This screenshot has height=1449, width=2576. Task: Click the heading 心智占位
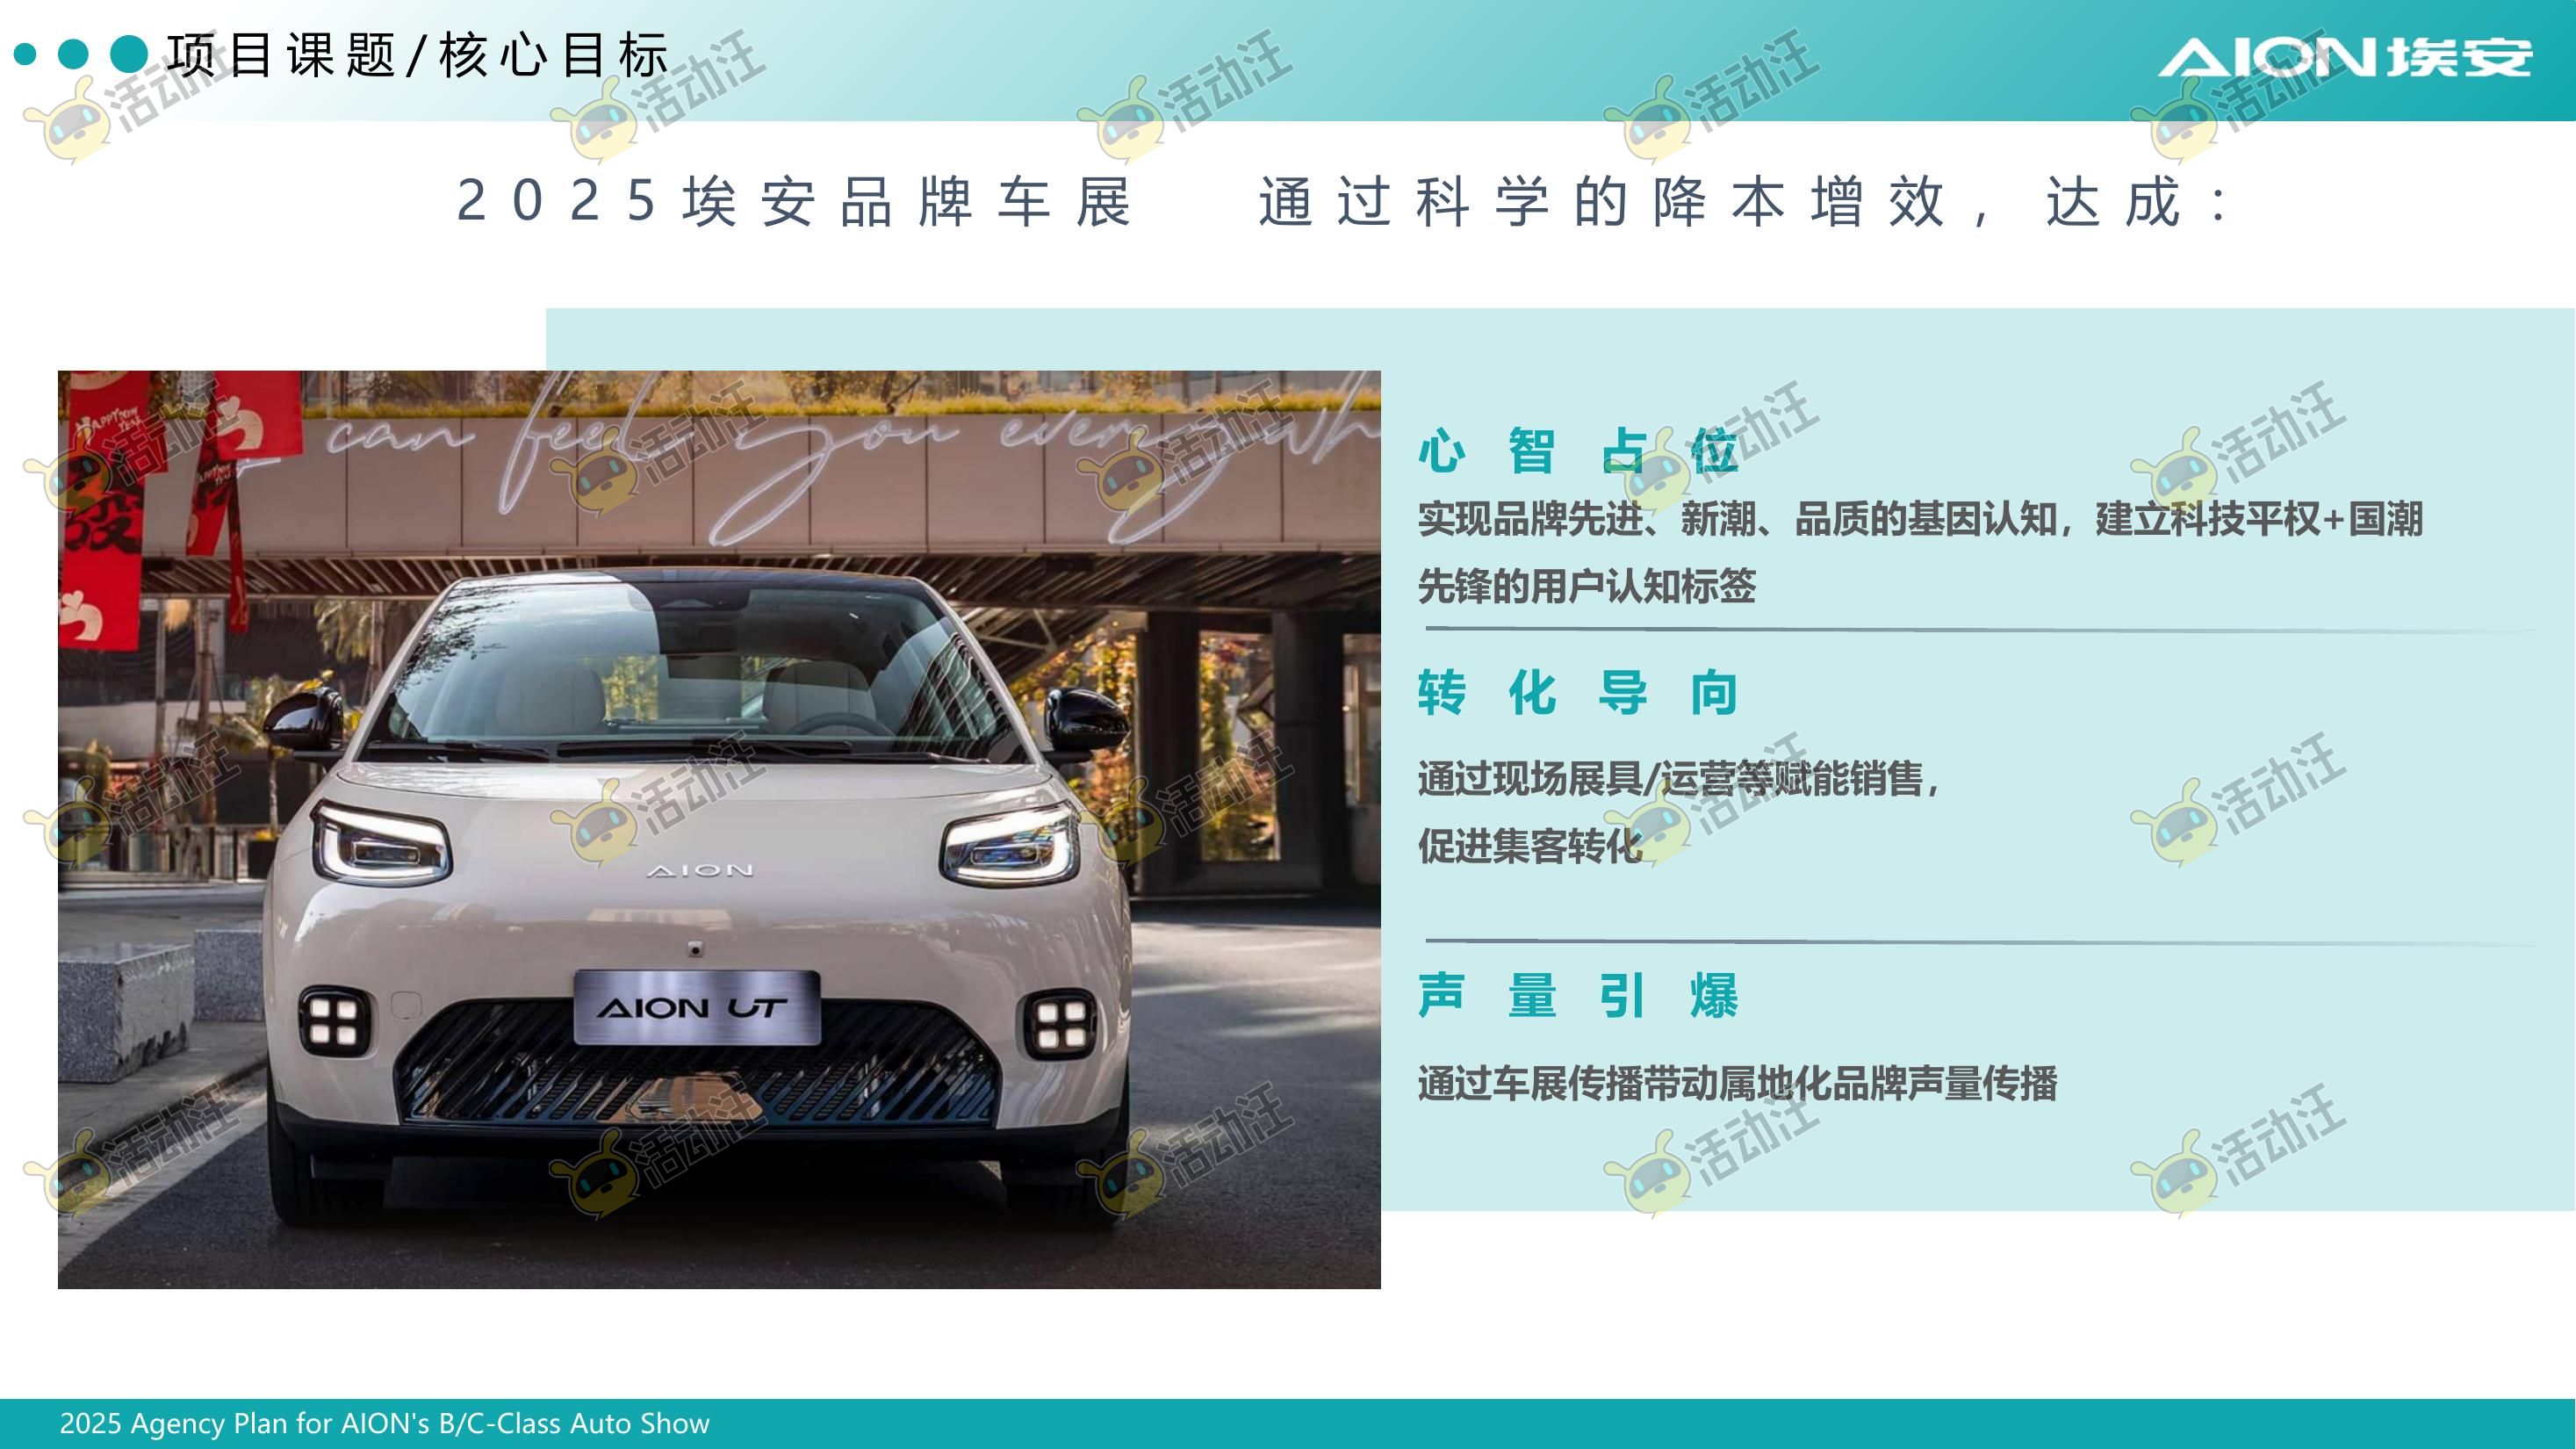tap(1578, 451)
